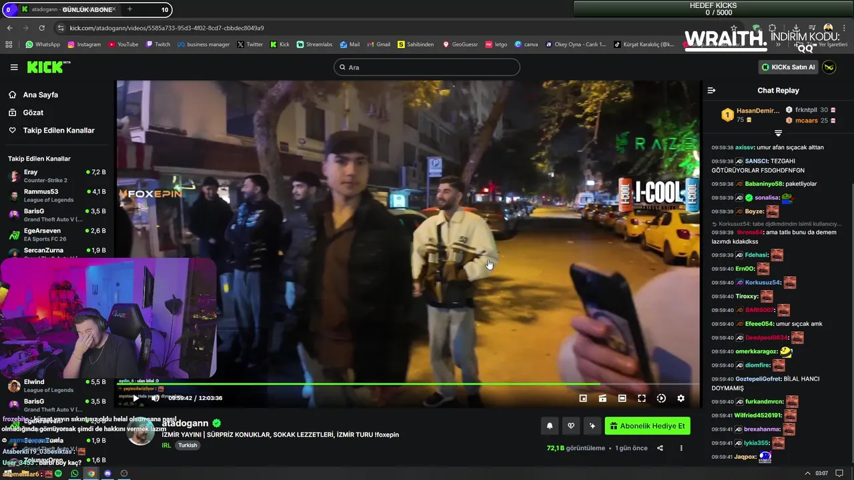Click Abonelik Hediye Et button

tap(647, 426)
